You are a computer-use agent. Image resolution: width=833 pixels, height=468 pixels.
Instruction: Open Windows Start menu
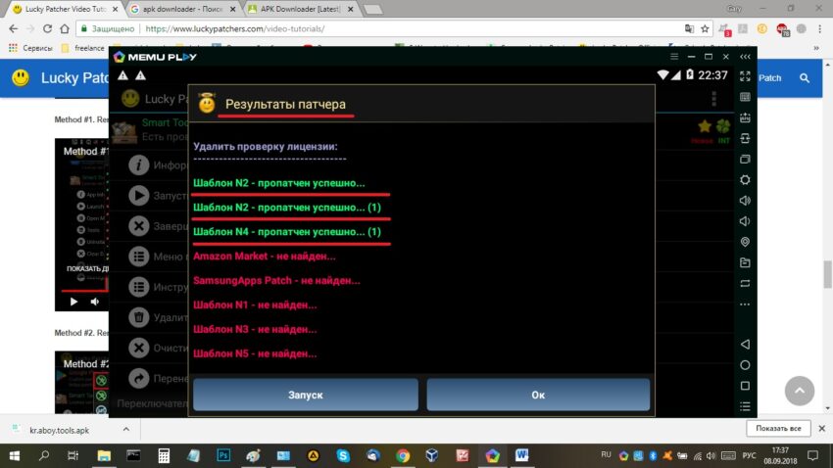point(15,455)
